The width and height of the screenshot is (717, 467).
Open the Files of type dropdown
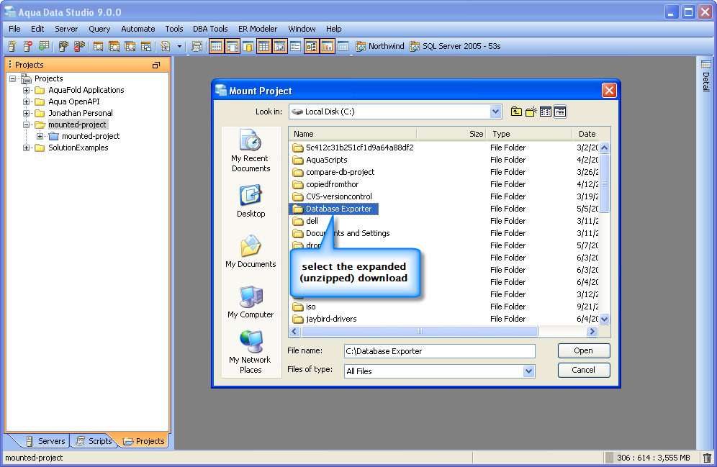pos(528,371)
